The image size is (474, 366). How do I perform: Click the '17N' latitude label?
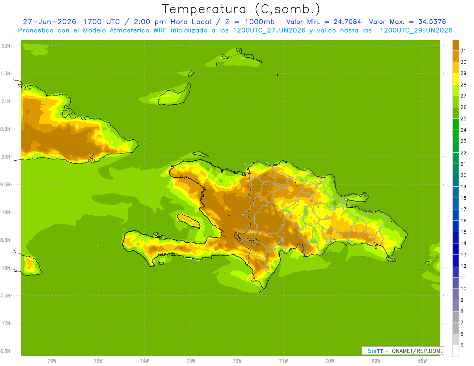pyautogui.click(x=6, y=323)
